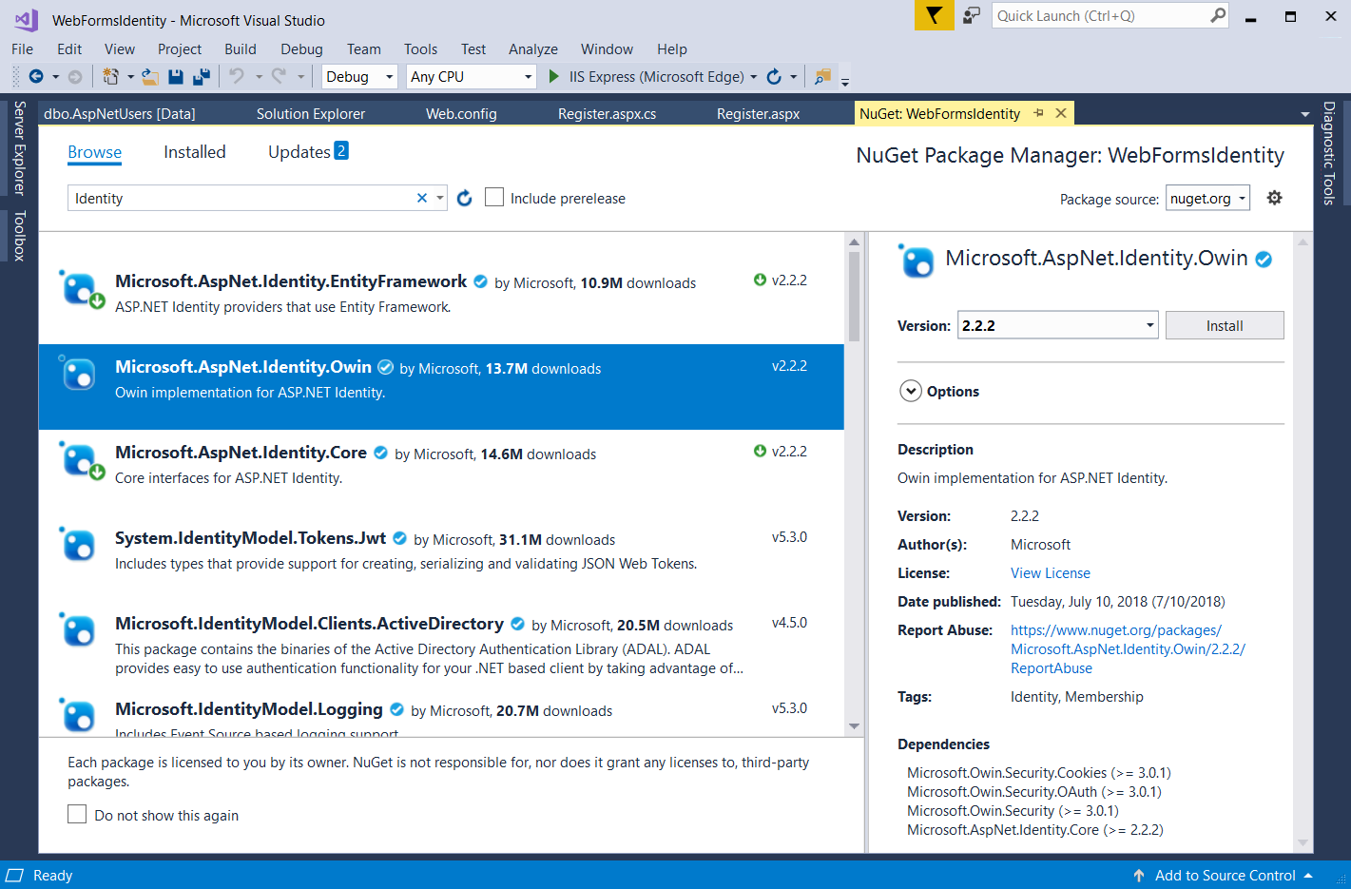Open the View License link
Viewport: 1351px width, 889px height.
click(x=1050, y=572)
